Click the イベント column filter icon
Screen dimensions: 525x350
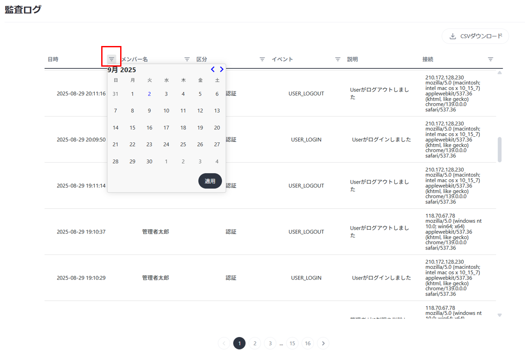point(338,59)
